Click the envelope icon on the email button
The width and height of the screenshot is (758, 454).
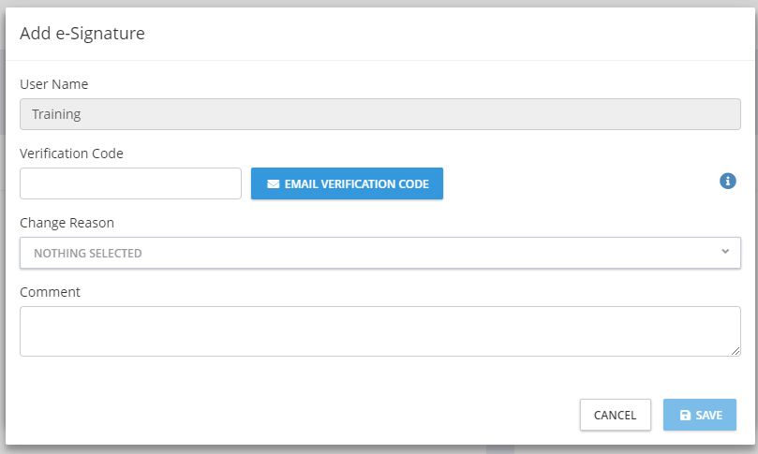point(273,184)
